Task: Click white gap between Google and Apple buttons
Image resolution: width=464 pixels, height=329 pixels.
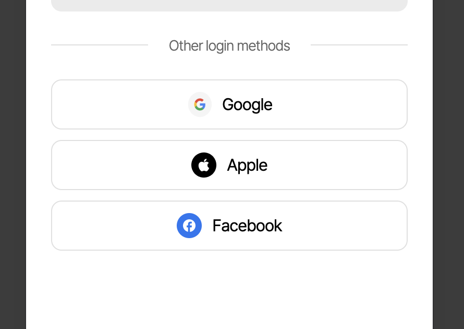Action: coord(229,135)
